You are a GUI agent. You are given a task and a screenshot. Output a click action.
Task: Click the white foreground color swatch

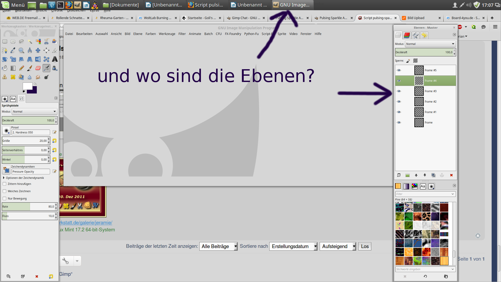(27, 86)
